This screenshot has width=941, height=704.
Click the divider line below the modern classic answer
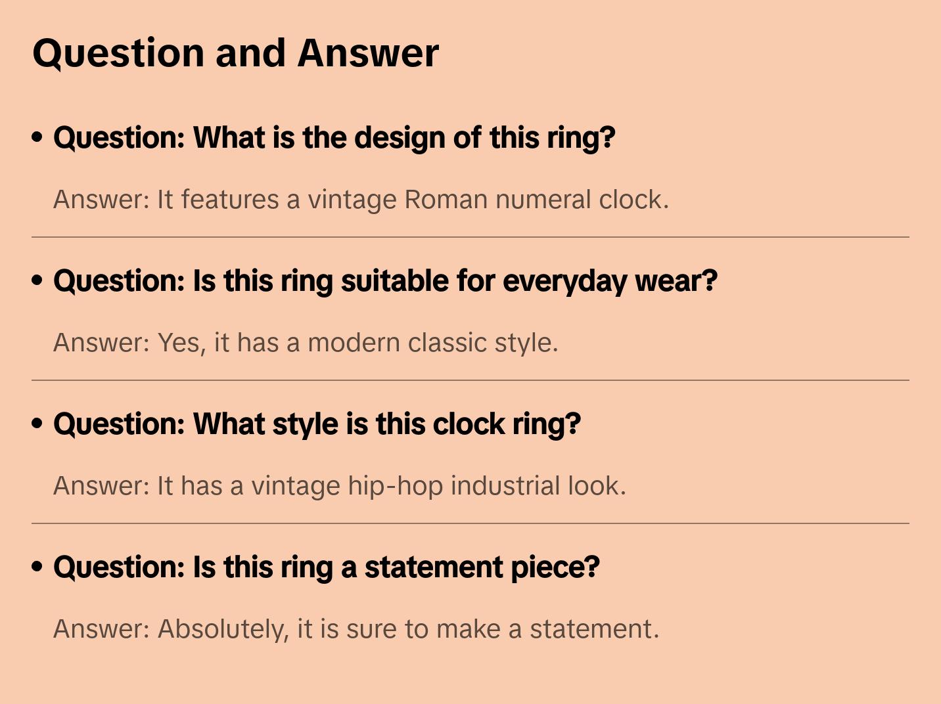[x=470, y=380]
